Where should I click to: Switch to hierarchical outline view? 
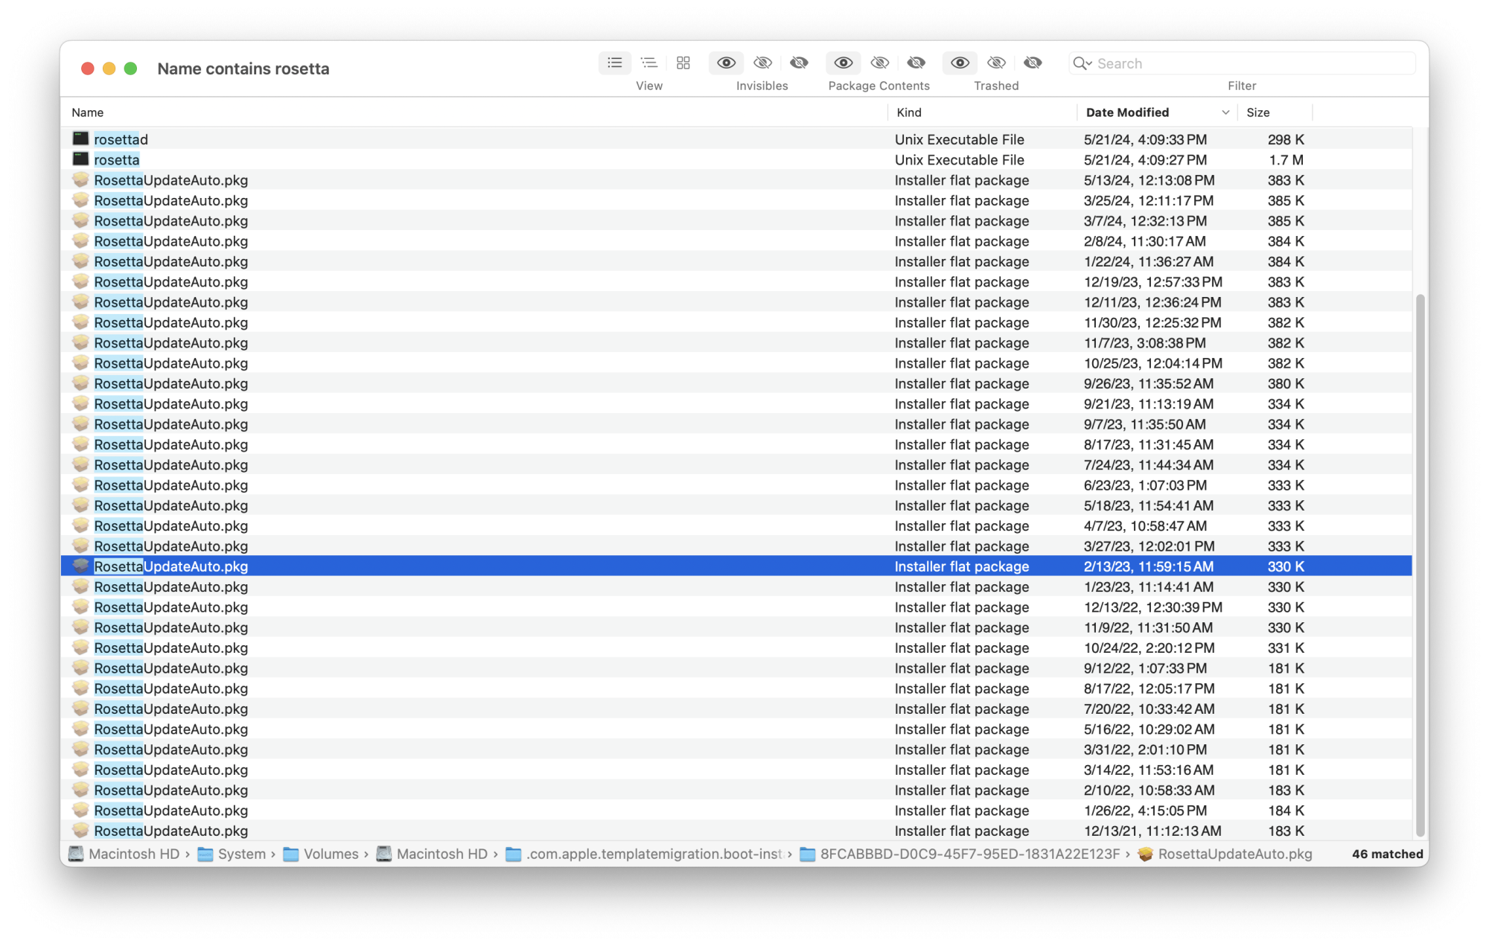tap(648, 63)
